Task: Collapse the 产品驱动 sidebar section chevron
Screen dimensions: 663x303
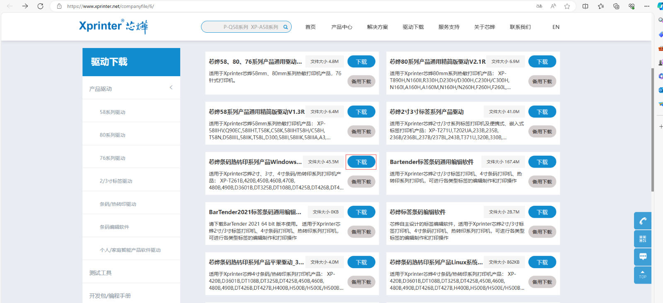Action: point(171,87)
